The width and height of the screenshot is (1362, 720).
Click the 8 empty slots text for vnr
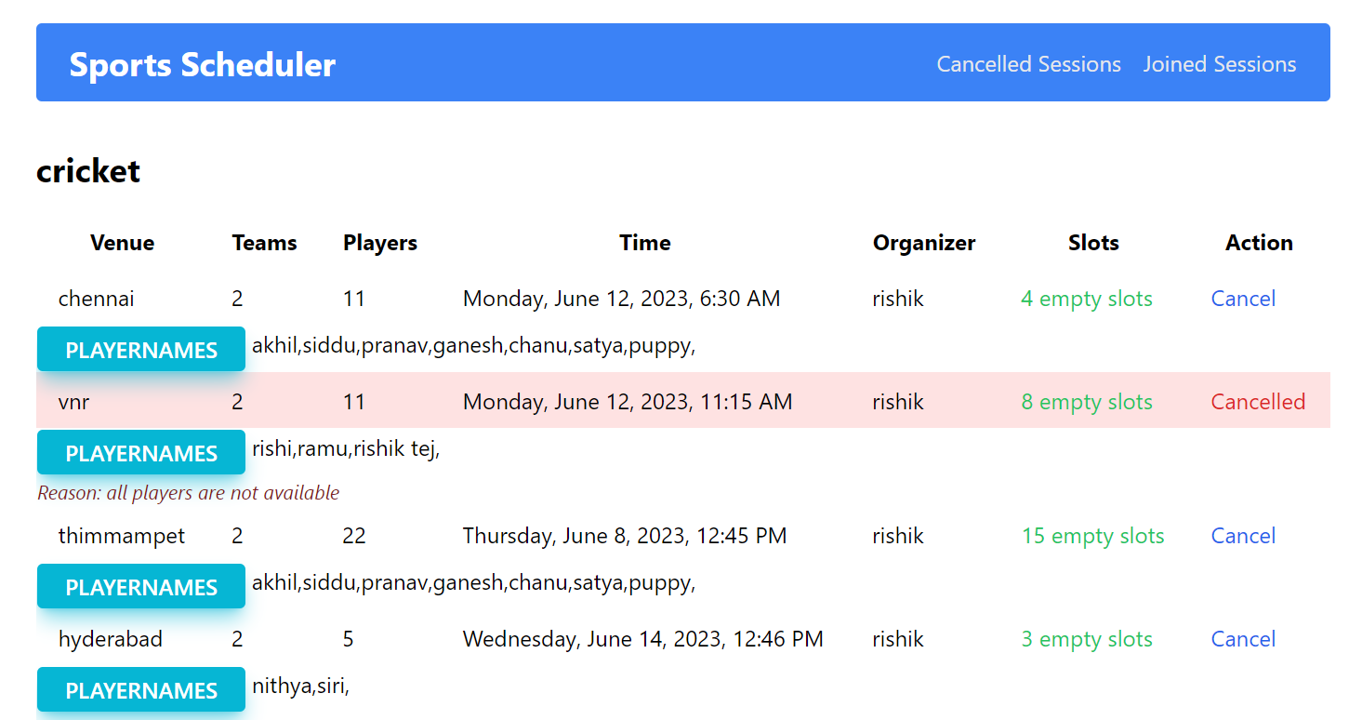[x=1086, y=401]
